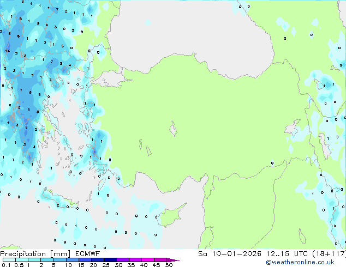346x267 pixels.
Task: Click the '40' legend scale label
Action: (144, 265)
